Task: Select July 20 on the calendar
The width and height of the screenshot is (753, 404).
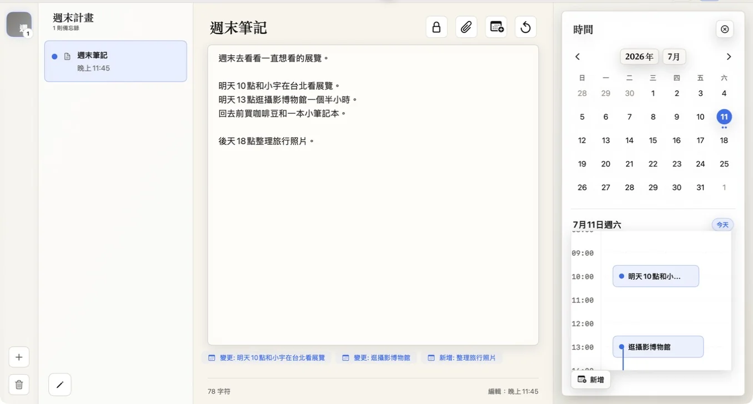Action: tap(606, 164)
